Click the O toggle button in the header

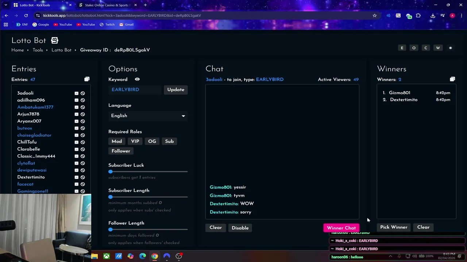coord(414,48)
